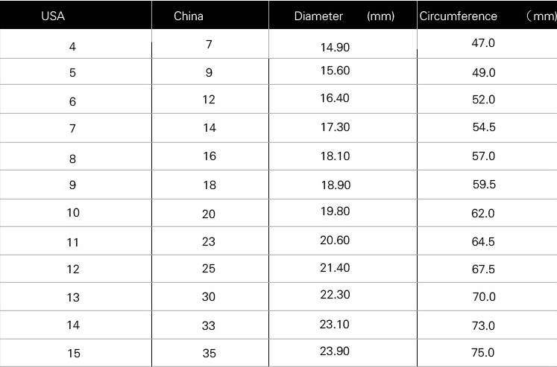Select the China column header
Image resolution: width=557 pixels, height=367 pixels.
[x=188, y=16]
